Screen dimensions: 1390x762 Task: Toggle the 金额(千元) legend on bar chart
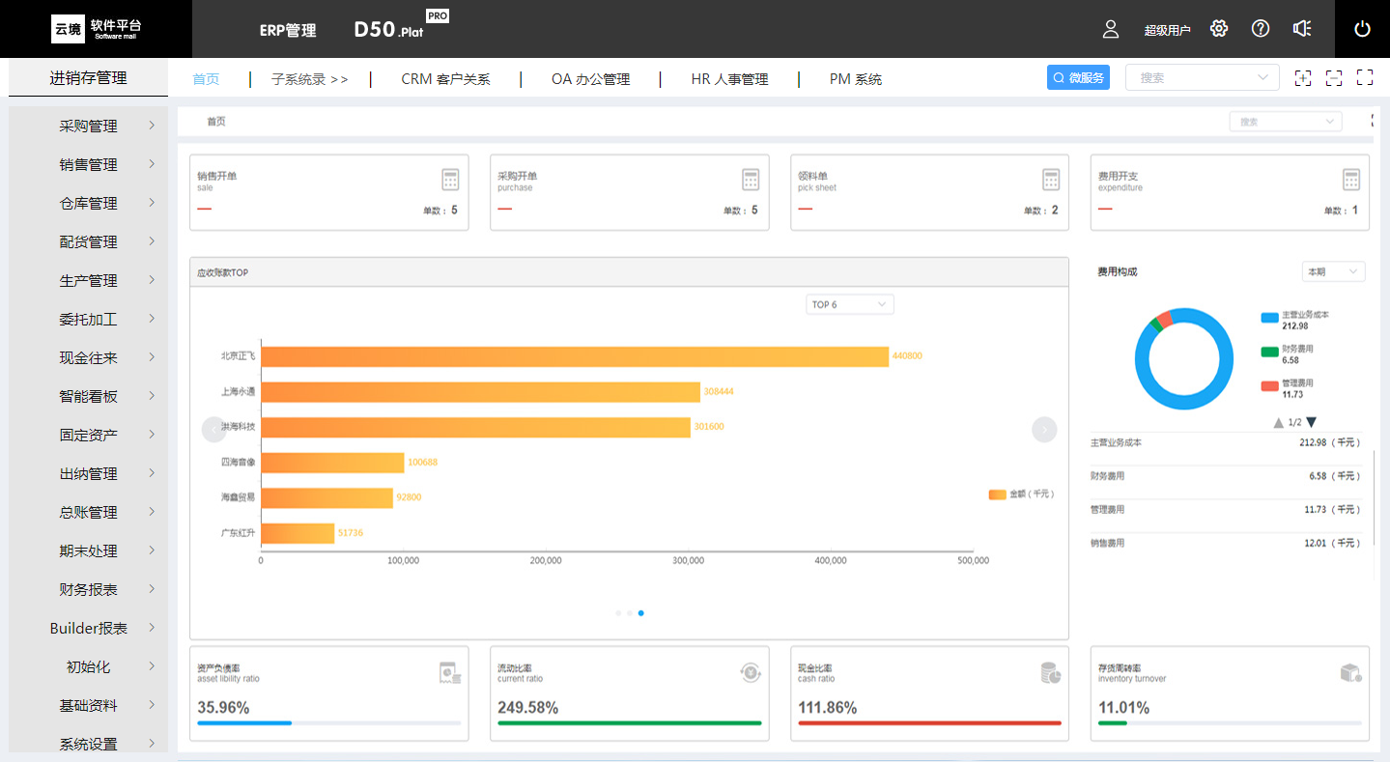click(x=1021, y=494)
